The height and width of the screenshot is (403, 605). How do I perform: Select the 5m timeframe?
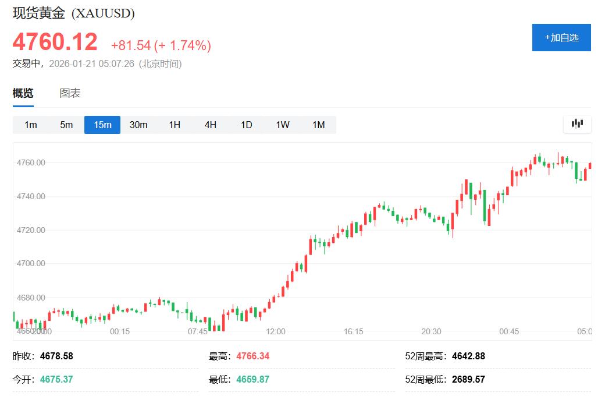coord(67,125)
